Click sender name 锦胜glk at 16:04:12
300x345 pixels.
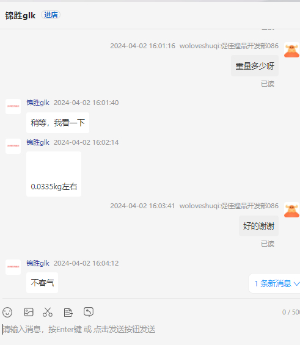38,263
